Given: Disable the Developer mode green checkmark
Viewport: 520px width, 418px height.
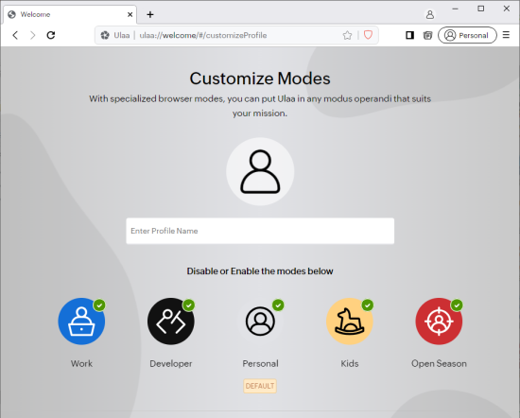Looking at the screenshot, I should coord(189,305).
